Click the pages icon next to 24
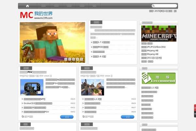This screenshot has height=131, width=196. (23, 117)
